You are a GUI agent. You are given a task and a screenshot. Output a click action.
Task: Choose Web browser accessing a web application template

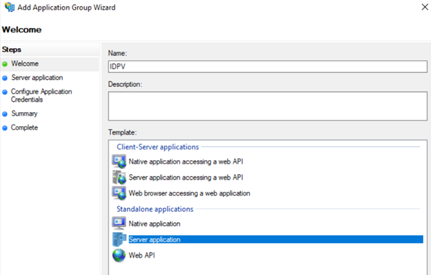(189, 194)
